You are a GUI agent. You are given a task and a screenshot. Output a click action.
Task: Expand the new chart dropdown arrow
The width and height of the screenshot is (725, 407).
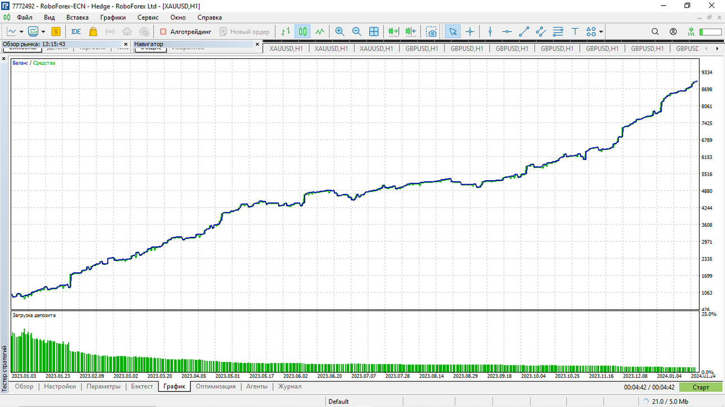coord(21,31)
